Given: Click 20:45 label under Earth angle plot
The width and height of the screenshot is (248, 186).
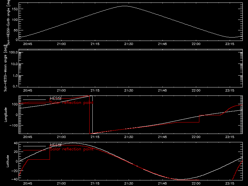Looking at the screenshot, I should point(28,44).
